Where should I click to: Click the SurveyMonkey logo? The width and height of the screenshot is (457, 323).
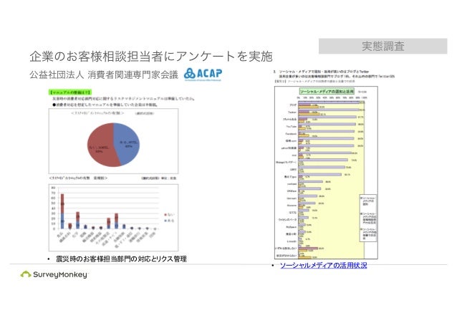[54, 274]
